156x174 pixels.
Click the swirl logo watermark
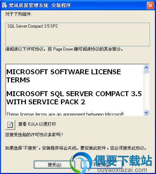point(81,163)
